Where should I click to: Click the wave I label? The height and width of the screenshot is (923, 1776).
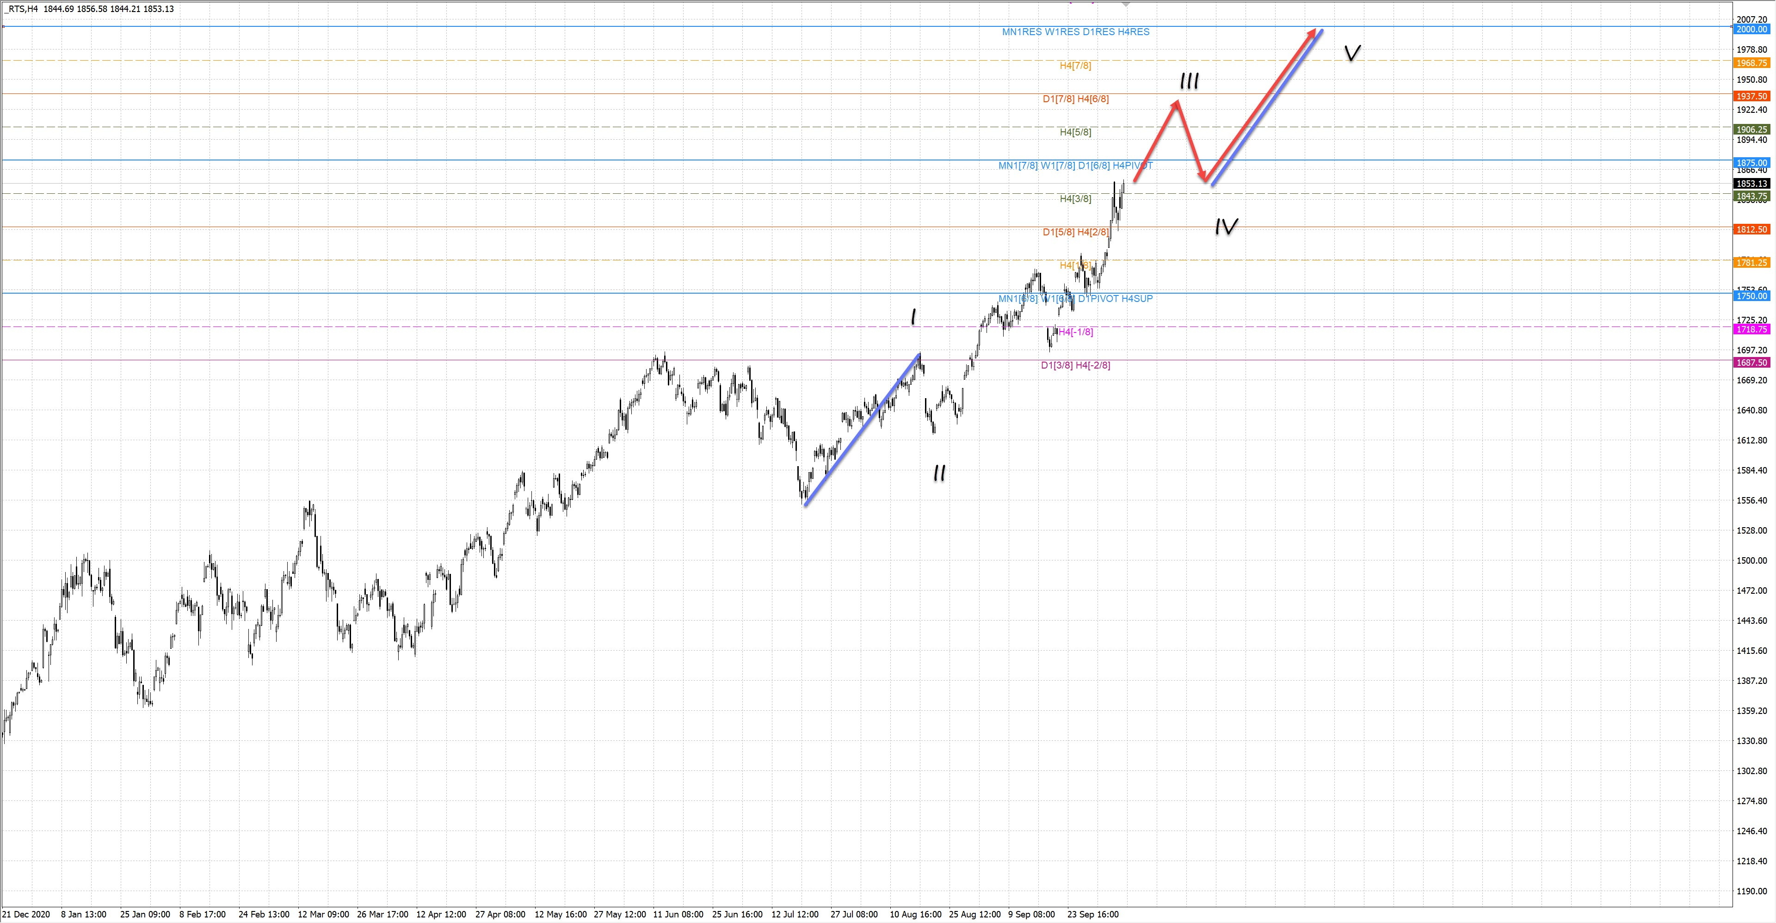click(x=913, y=317)
